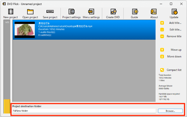Click the Move down label
This screenshot has width=187, height=117.
coord(174,57)
